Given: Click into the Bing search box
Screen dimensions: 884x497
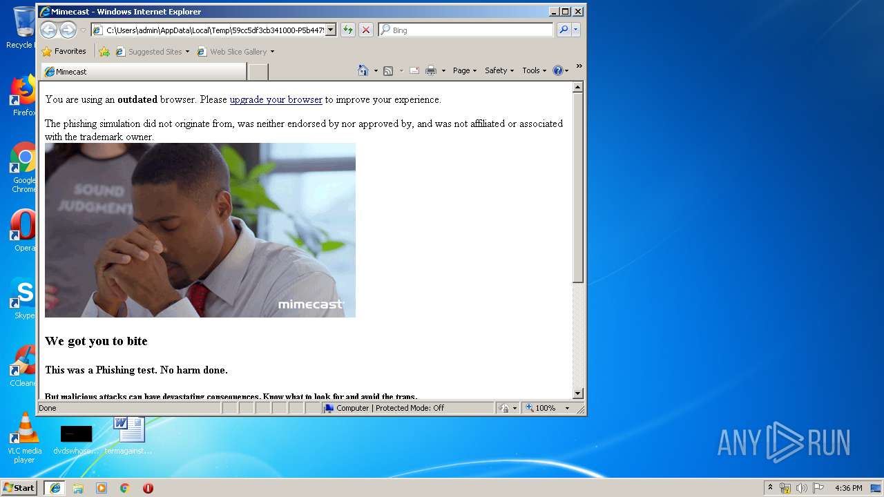Looking at the screenshot, I should (472, 30).
